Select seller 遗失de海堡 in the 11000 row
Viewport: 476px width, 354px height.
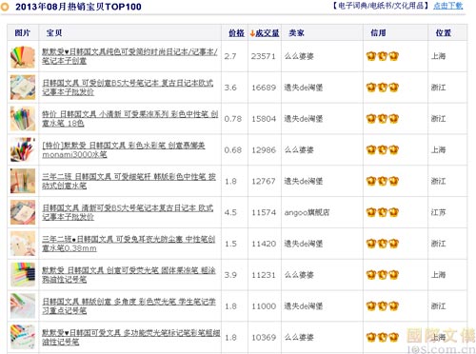(304, 306)
